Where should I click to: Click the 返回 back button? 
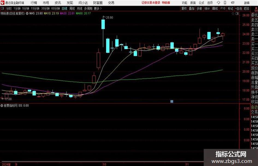point(246,8)
